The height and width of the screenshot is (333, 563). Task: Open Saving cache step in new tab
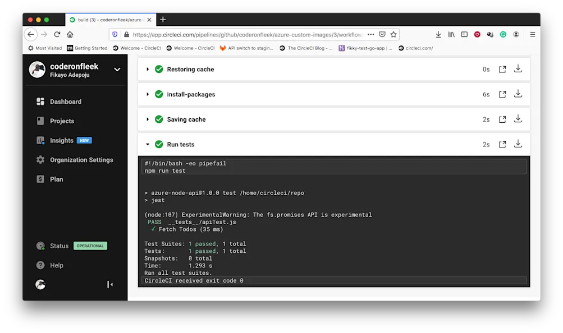point(502,120)
